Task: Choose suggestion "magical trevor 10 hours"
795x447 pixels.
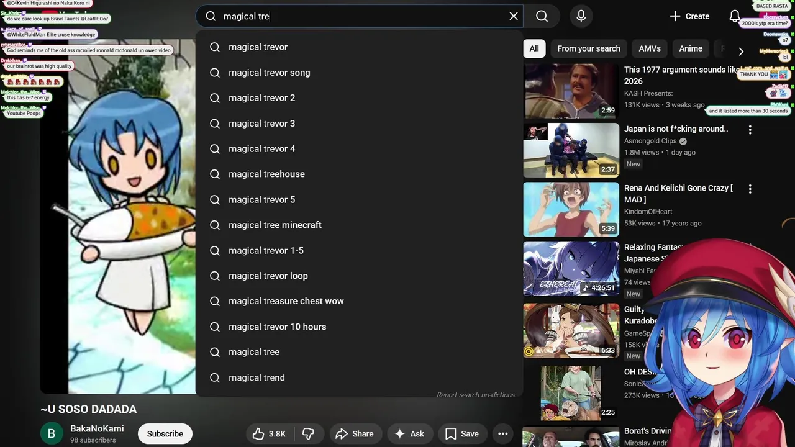Action: click(x=360, y=327)
